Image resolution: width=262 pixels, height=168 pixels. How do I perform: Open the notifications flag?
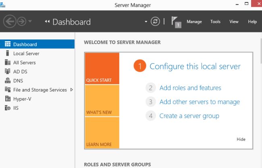pos(175,21)
